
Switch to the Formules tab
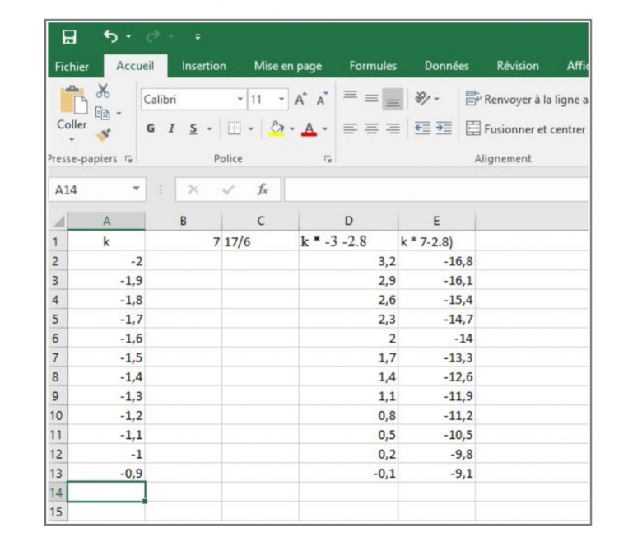point(372,66)
